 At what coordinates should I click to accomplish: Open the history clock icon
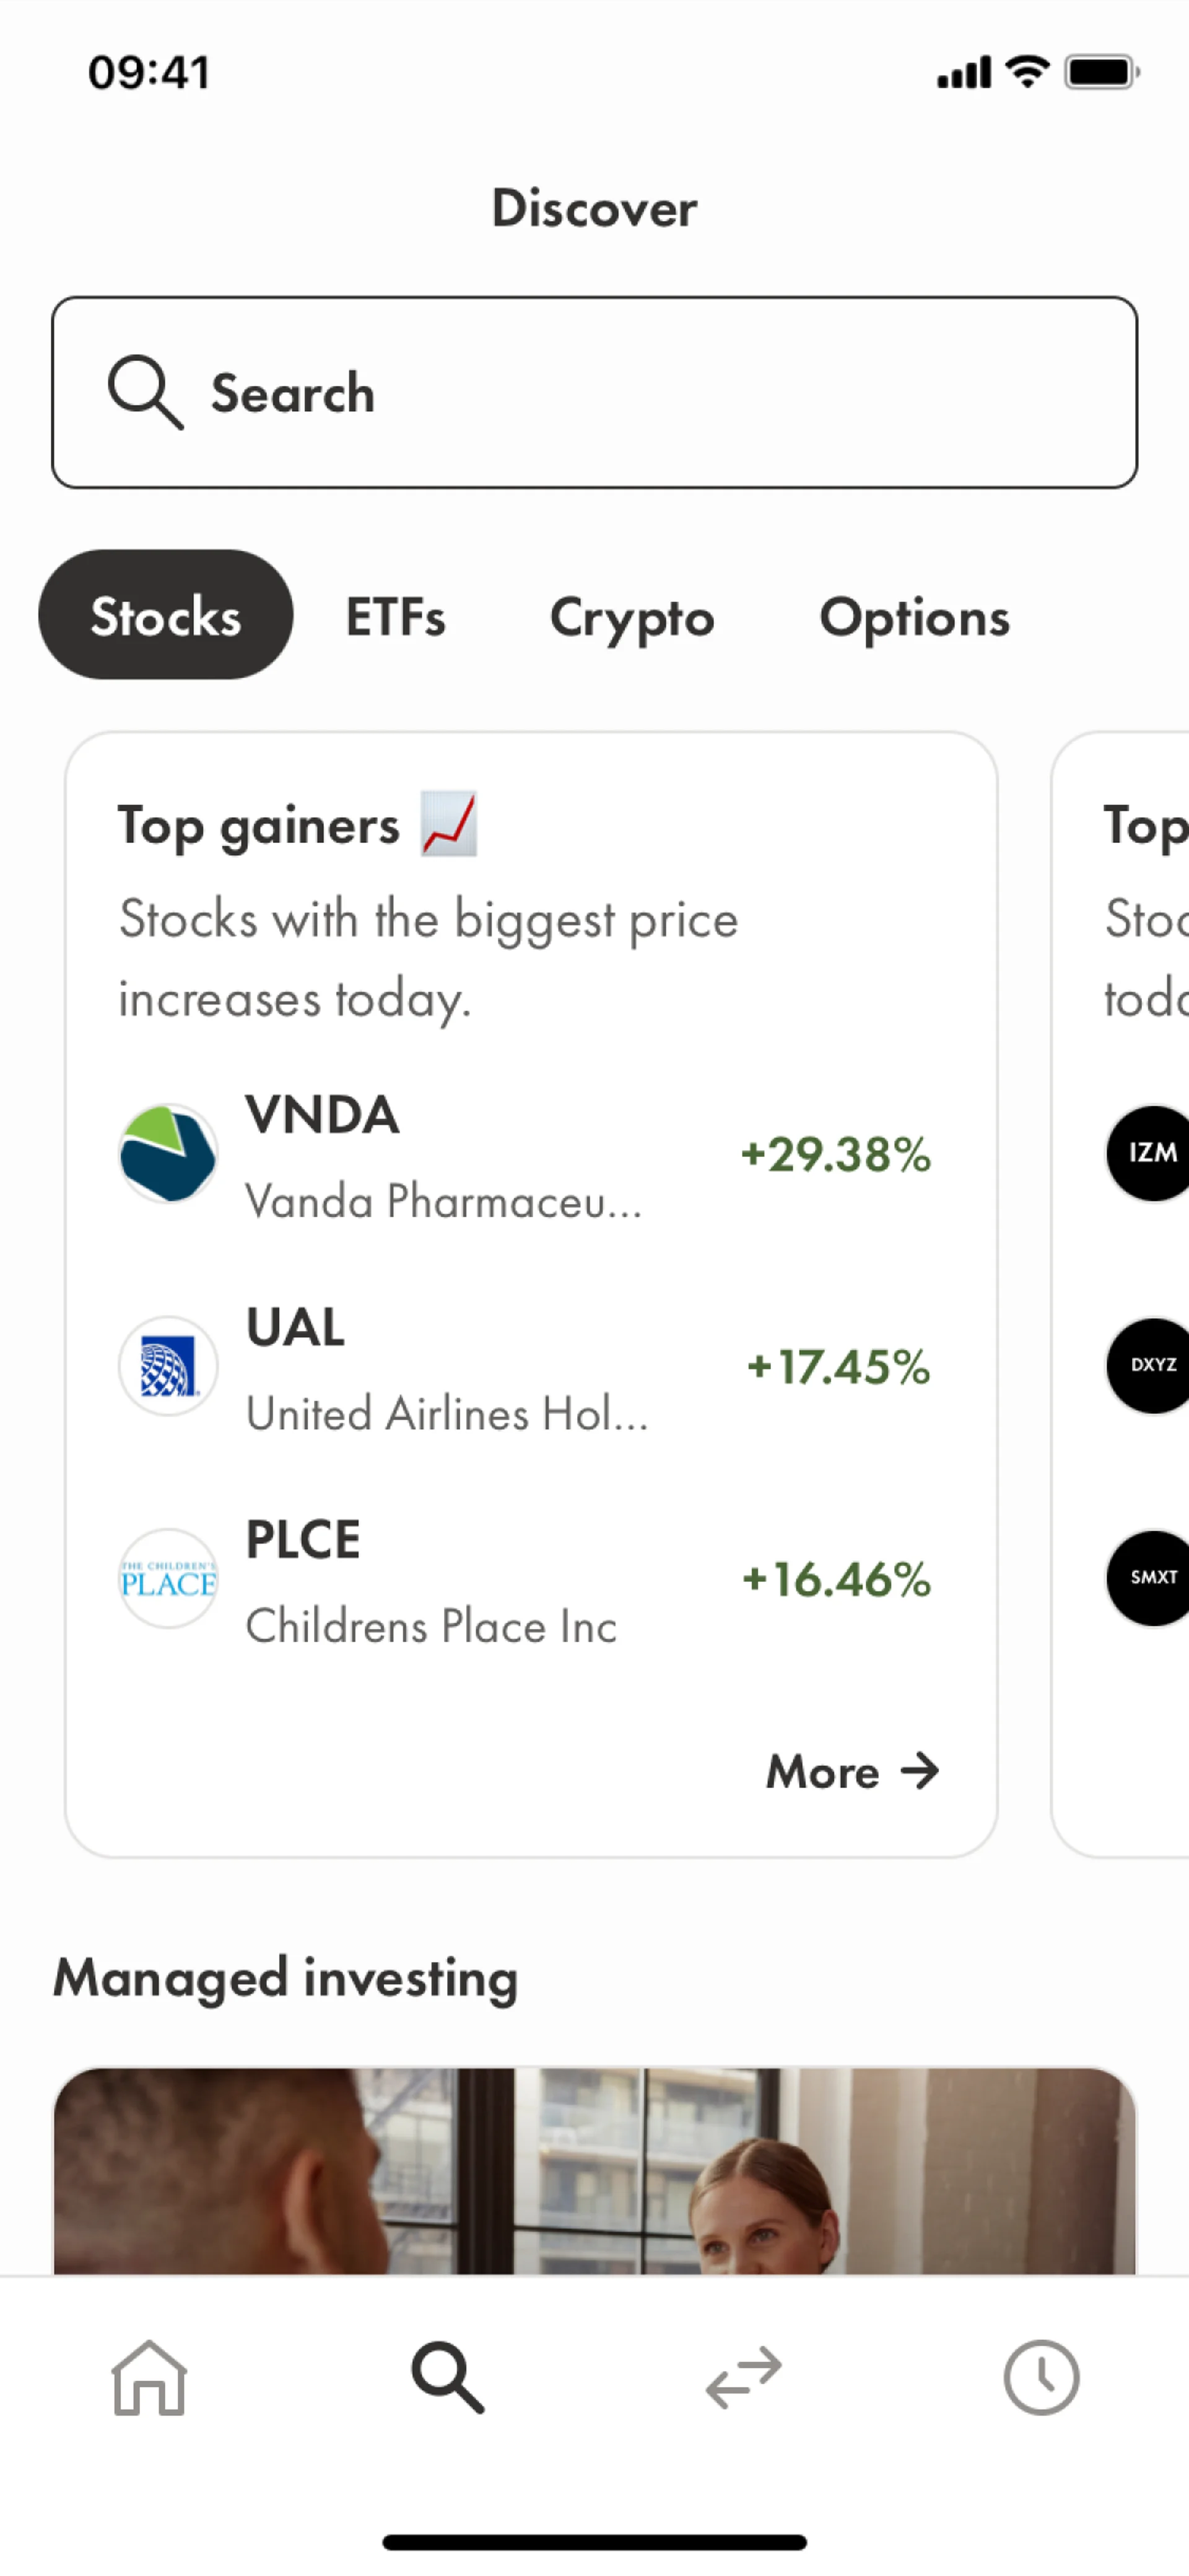1041,2378
